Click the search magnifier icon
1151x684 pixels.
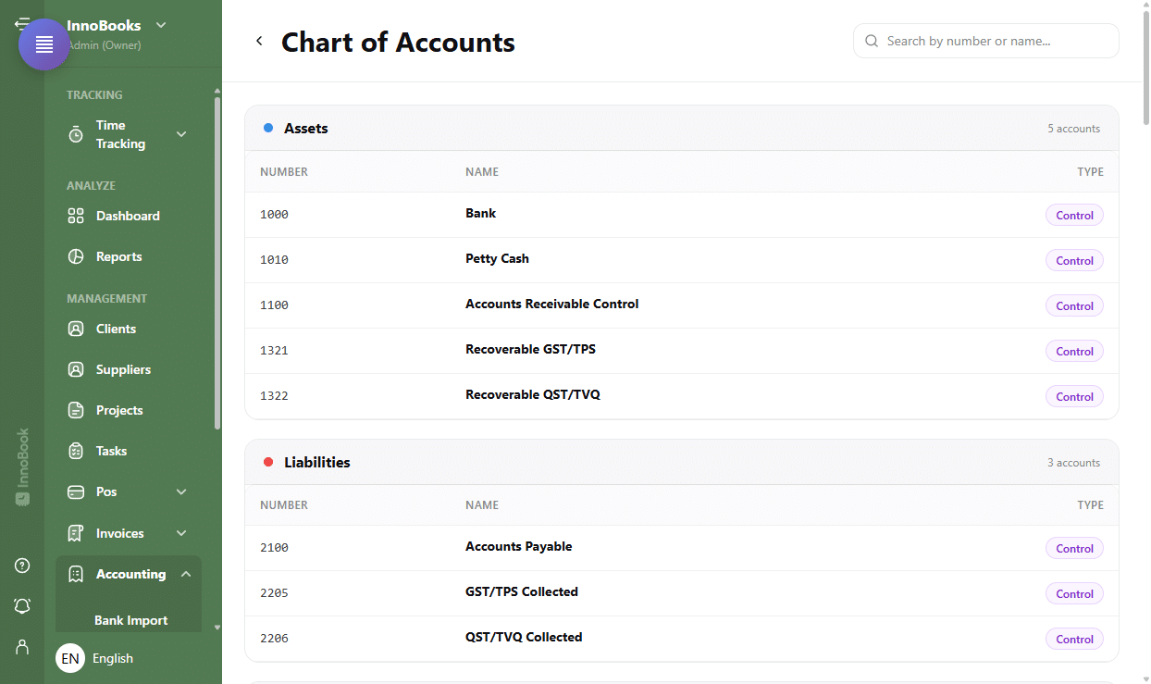[x=872, y=41]
